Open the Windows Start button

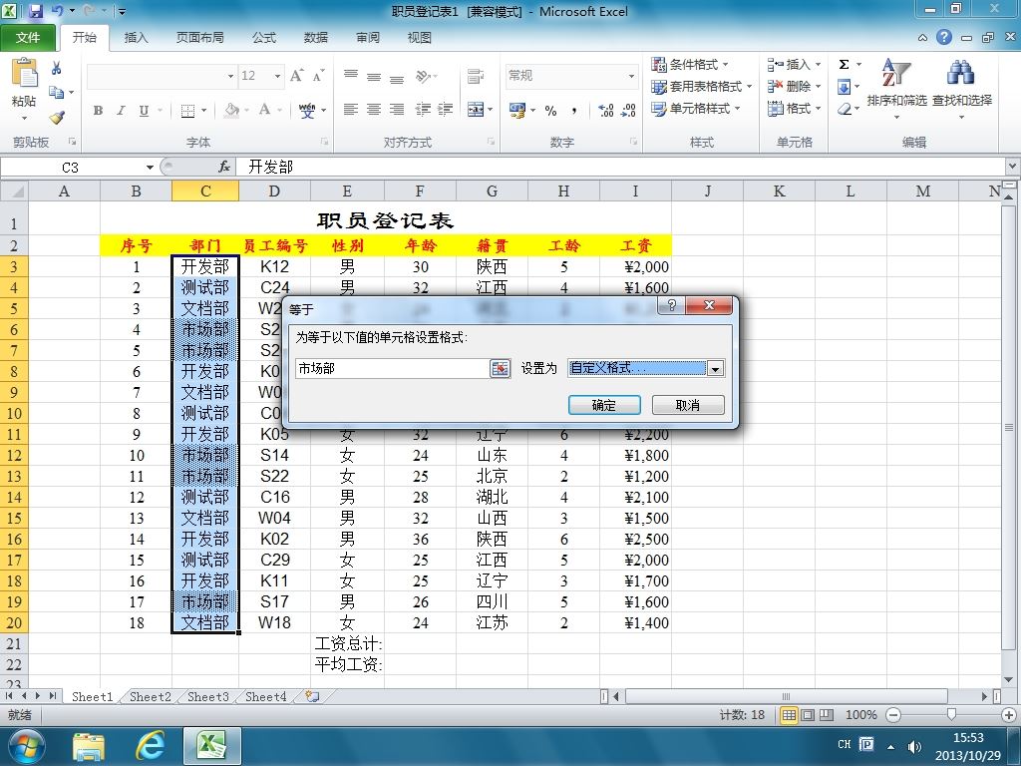[x=26, y=746]
